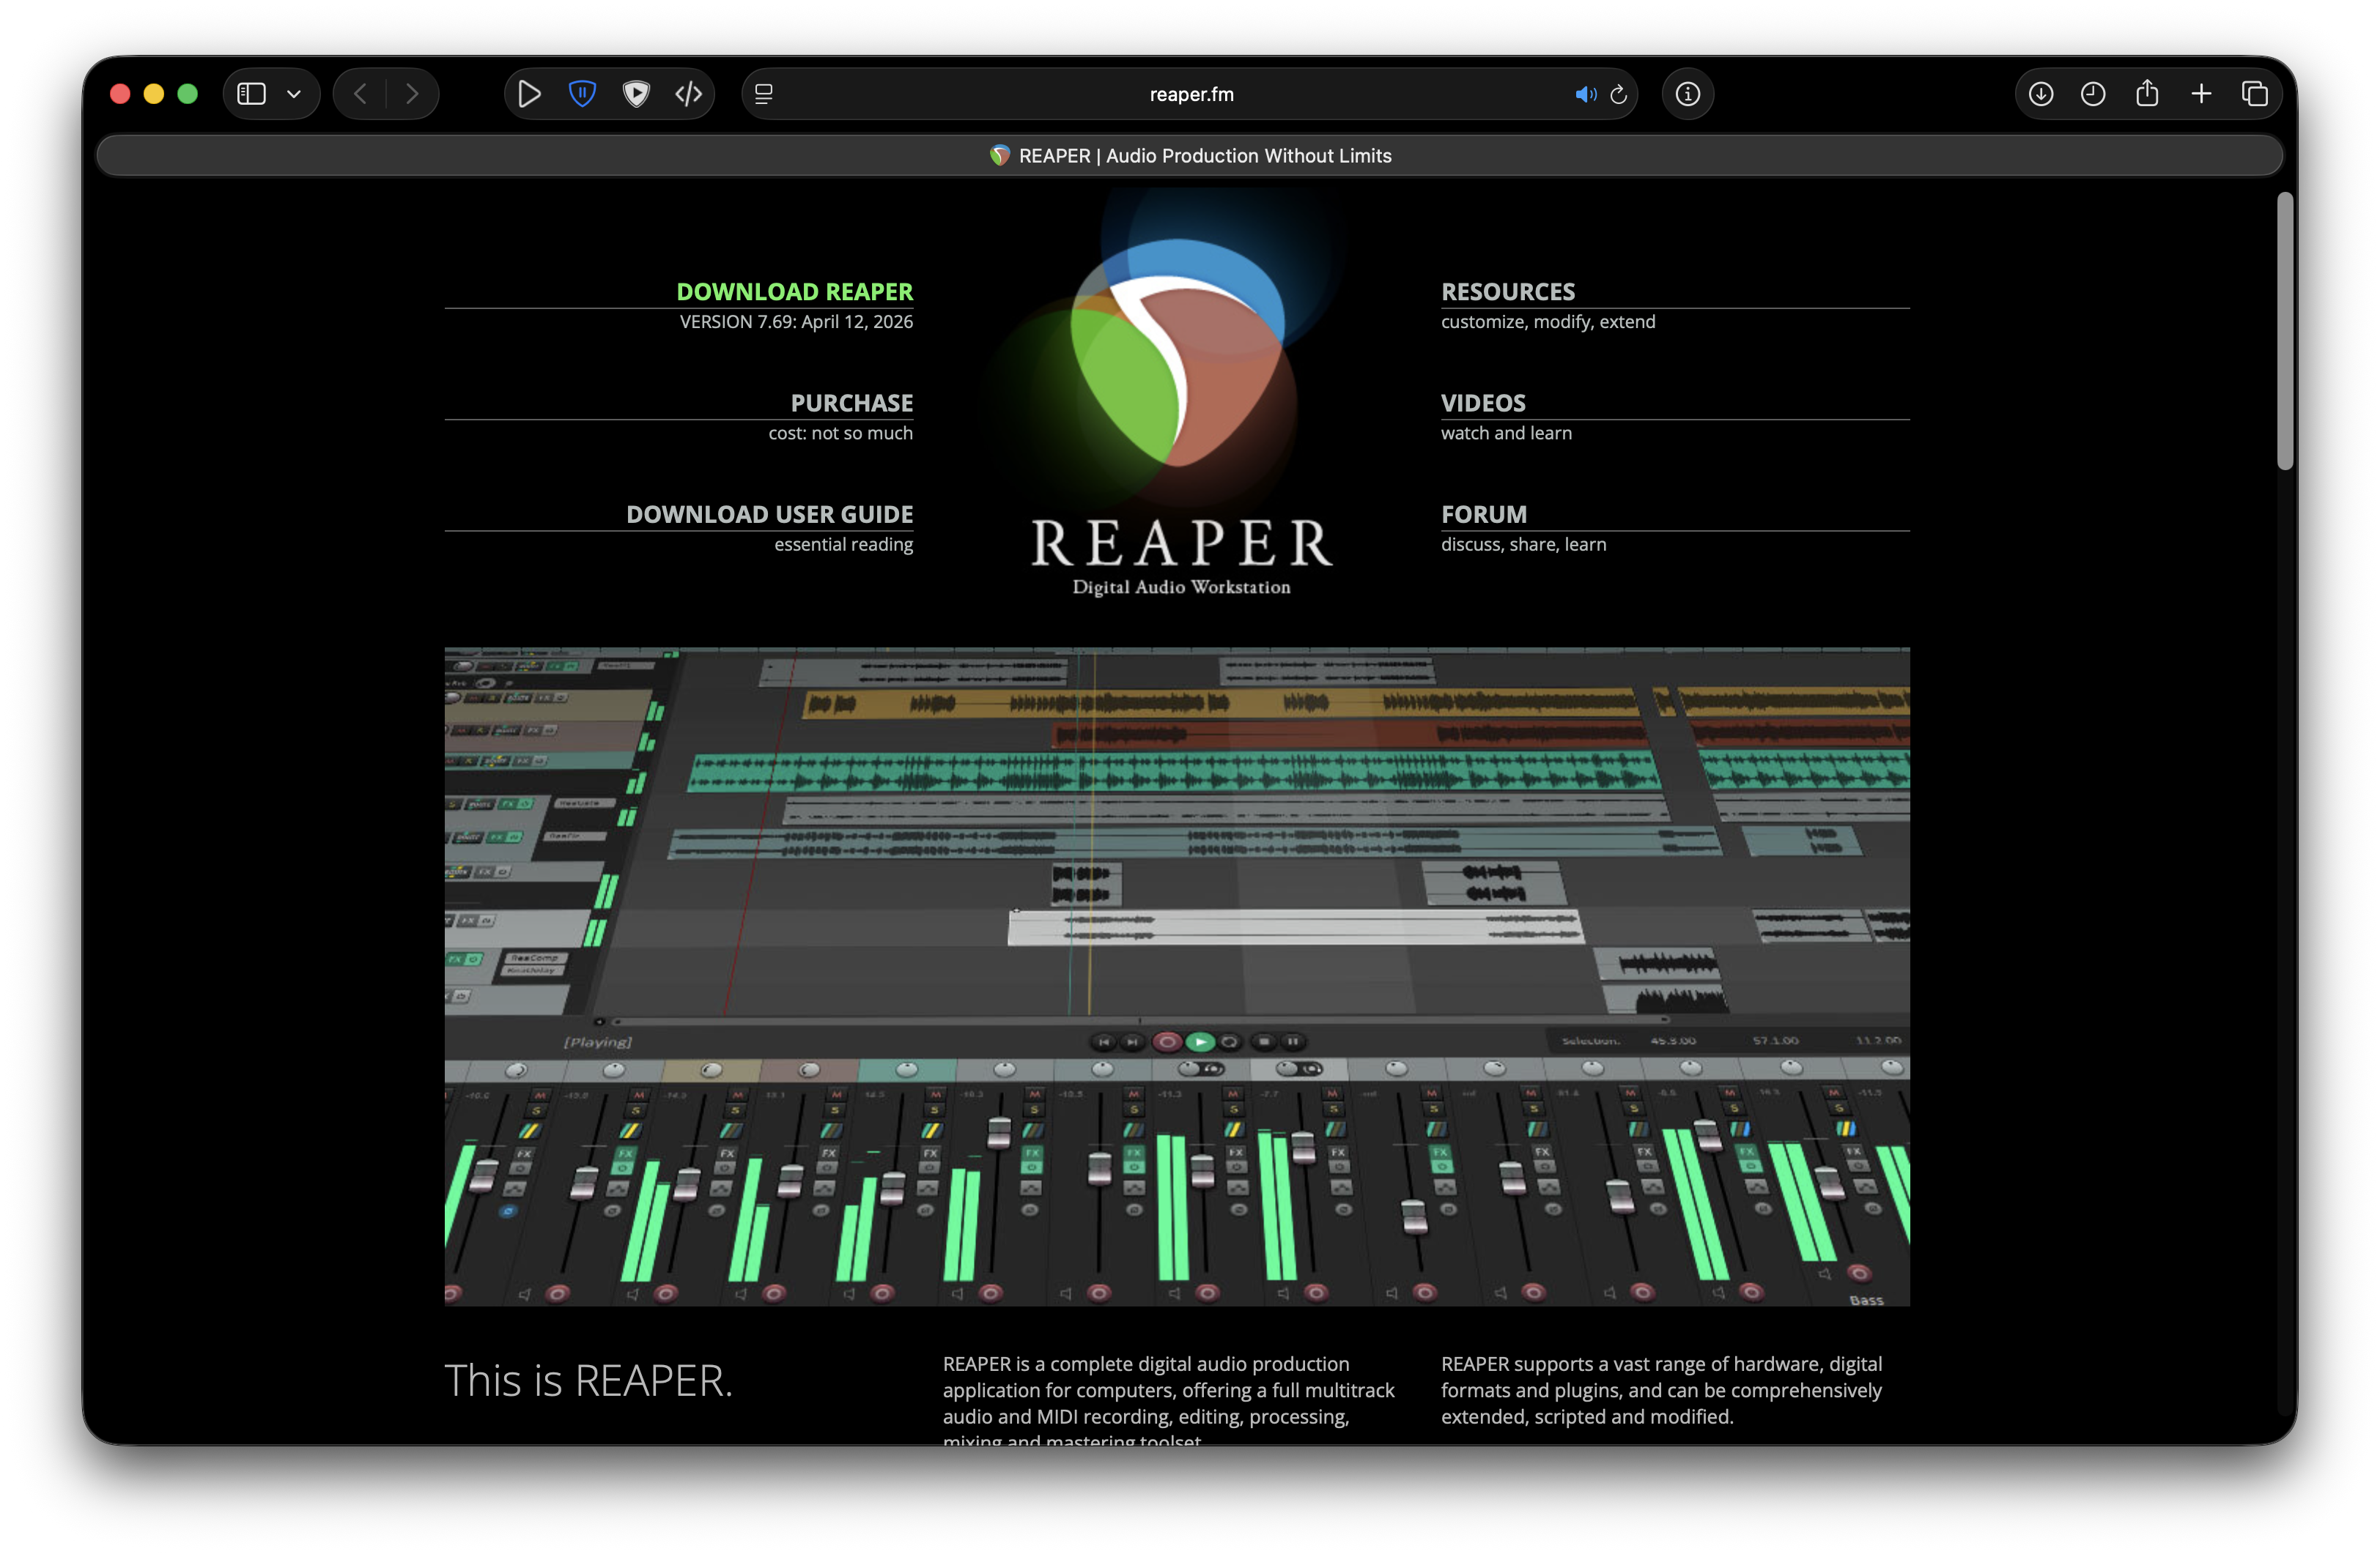Click the "VERSION 7.69: April 12, 2026" text
Screen dimensions: 2380x1554
coord(796,321)
